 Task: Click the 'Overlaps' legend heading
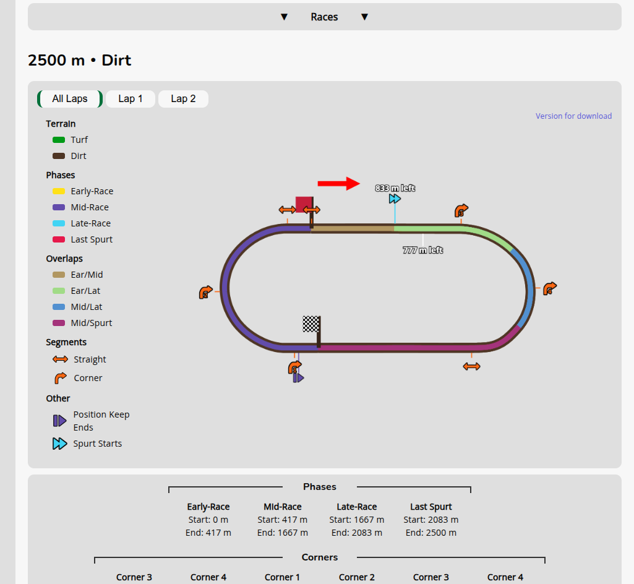64,259
